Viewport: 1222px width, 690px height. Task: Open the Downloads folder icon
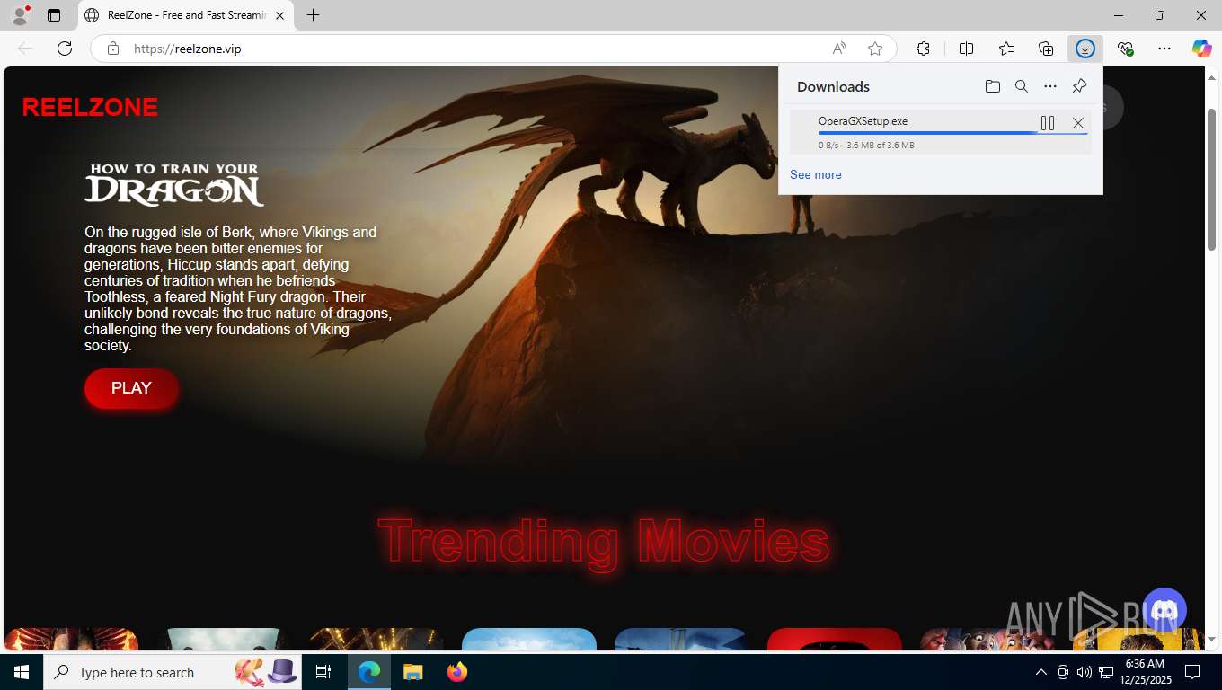pyautogui.click(x=993, y=86)
